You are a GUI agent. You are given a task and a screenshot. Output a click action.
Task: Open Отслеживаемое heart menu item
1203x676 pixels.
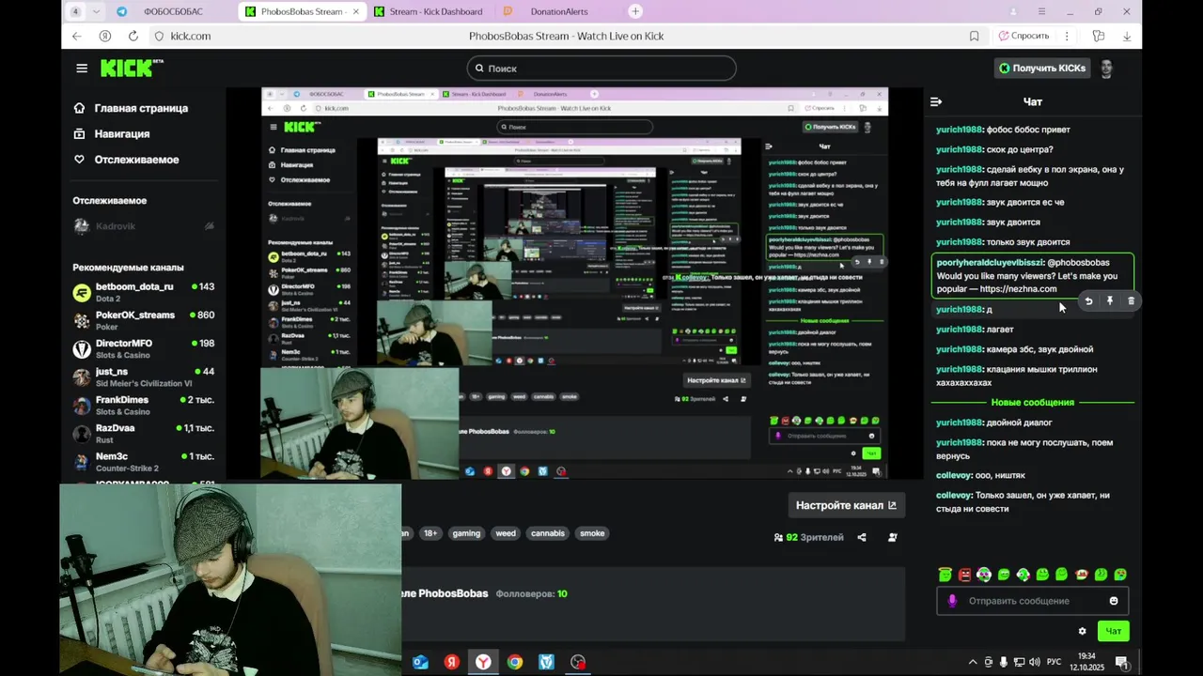pos(126,160)
